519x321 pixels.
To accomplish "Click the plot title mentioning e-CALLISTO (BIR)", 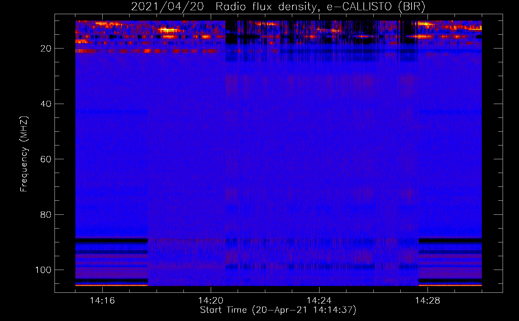I will coord(278,7).
